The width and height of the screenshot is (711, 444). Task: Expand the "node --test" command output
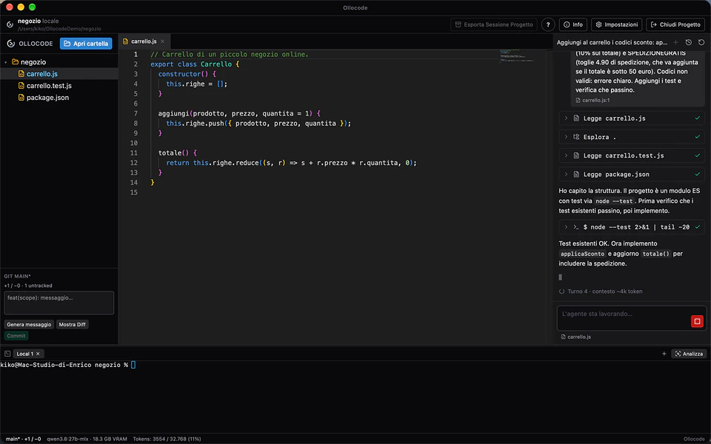pos(632,227)
